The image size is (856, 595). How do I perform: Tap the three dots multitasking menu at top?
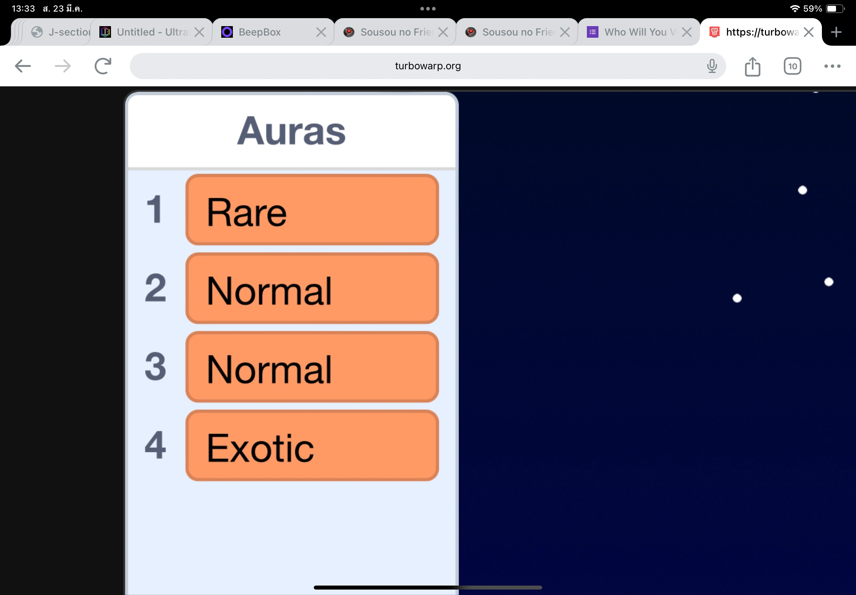click(428, 9)
